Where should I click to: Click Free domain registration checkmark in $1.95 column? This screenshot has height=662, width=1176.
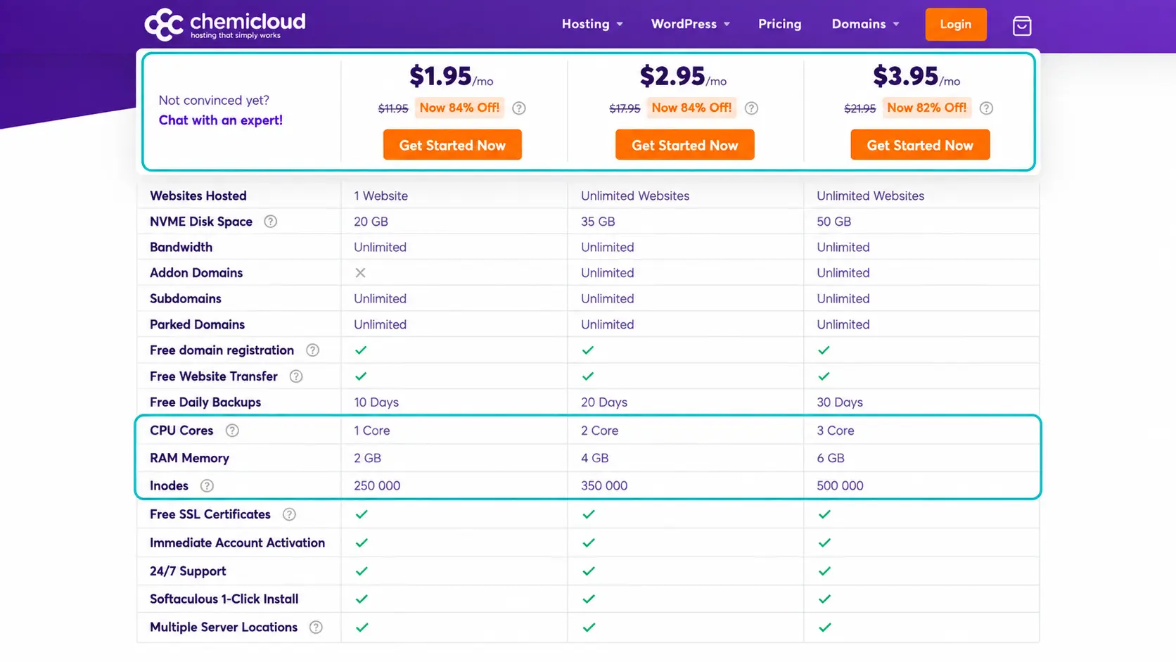point(361,350)
